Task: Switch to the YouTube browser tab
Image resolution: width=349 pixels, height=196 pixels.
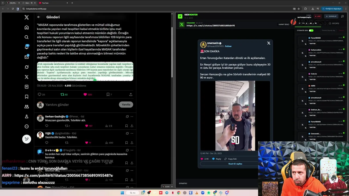Action: click(53, 3)
